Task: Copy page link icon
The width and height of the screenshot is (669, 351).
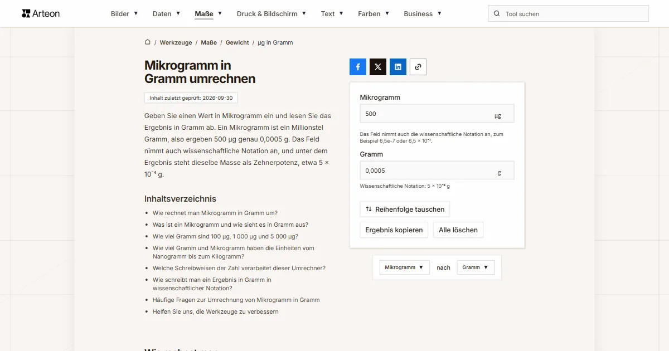Action: [418, 67]
